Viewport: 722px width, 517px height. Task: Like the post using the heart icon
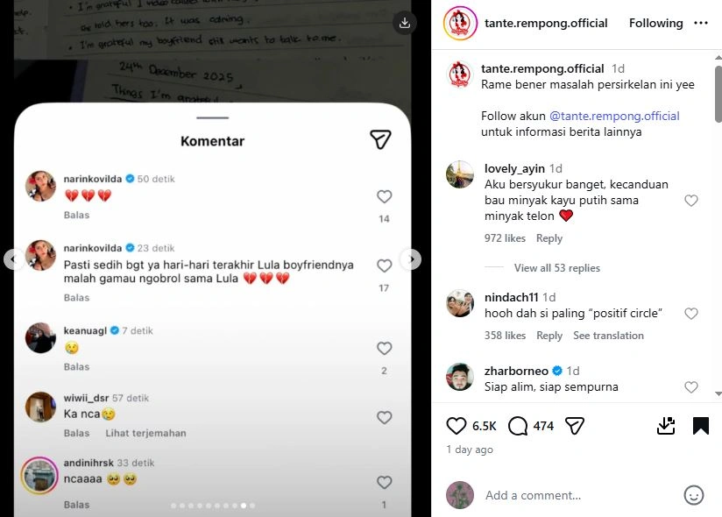456,425
